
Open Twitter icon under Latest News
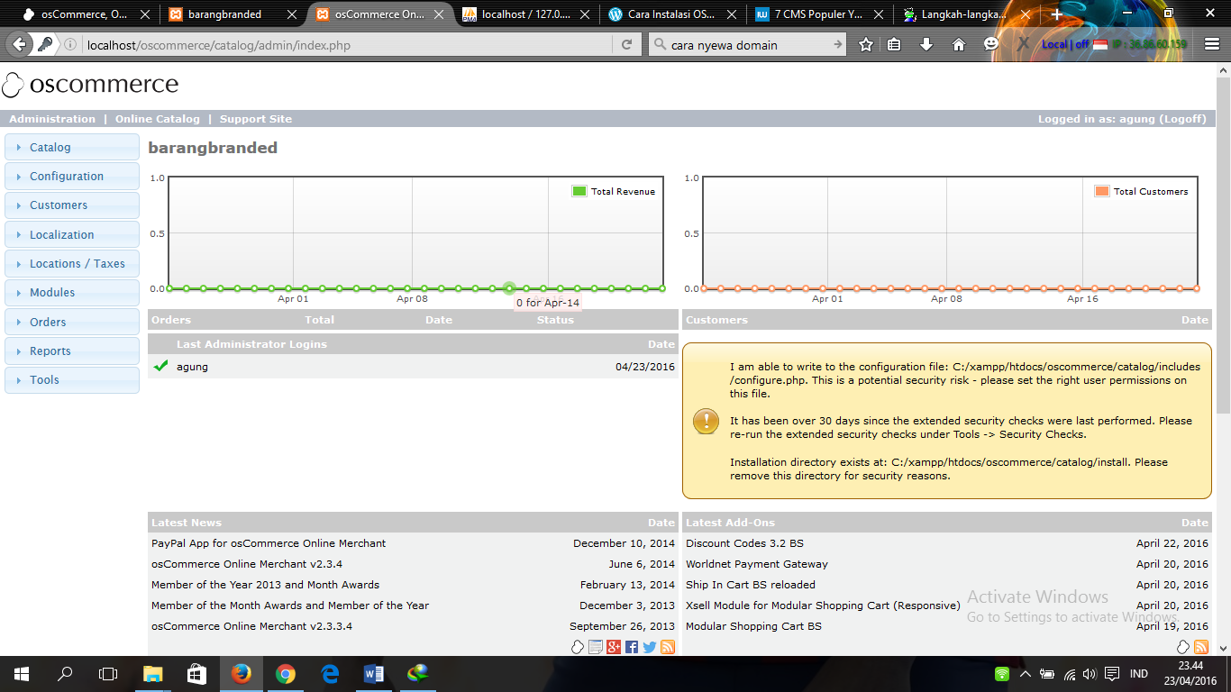coord(650,647)
